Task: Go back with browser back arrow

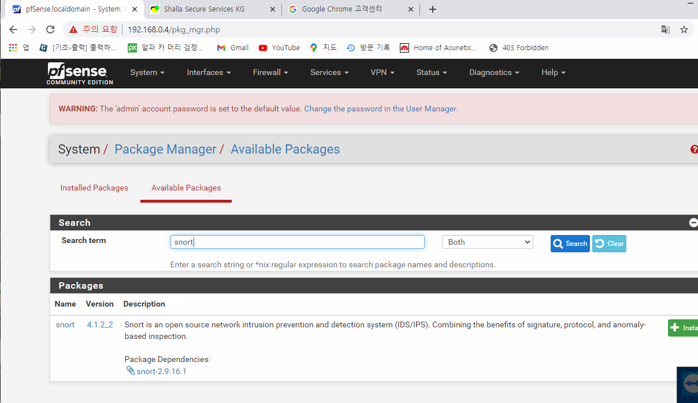Action: (13, 29)
